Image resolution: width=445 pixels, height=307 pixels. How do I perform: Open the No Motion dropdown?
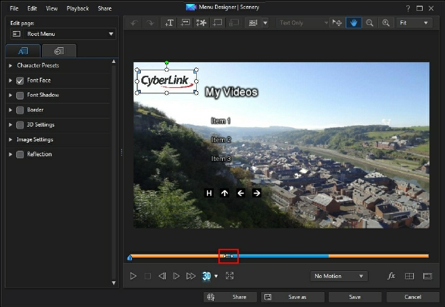(x=339, y=276)
